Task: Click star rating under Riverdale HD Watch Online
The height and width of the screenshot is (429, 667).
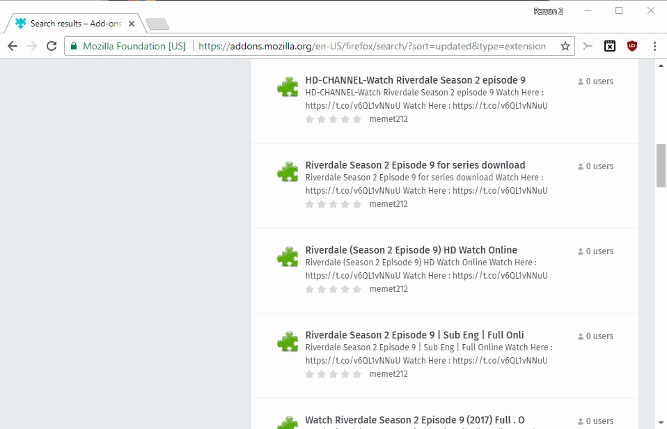Action: pyautogui.click(x=333, y=289)
